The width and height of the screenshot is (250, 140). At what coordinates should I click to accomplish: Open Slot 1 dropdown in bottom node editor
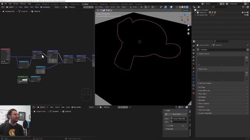click(x=93, y=107)
